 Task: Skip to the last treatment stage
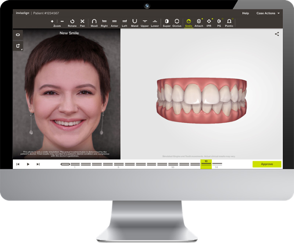tap(38, 164)
